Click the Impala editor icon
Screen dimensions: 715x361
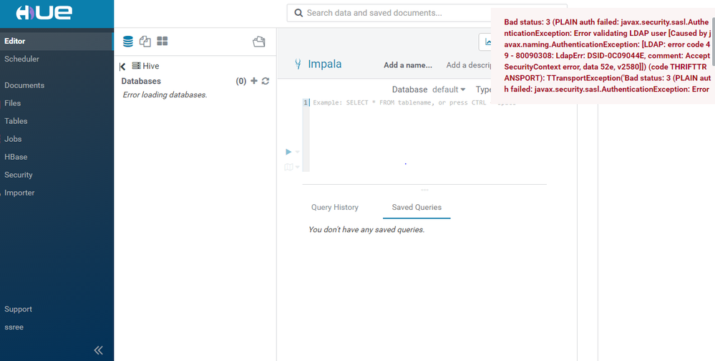(298, 64)
